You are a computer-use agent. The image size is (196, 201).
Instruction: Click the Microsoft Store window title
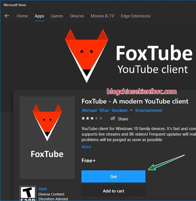(x=15, y=5)
